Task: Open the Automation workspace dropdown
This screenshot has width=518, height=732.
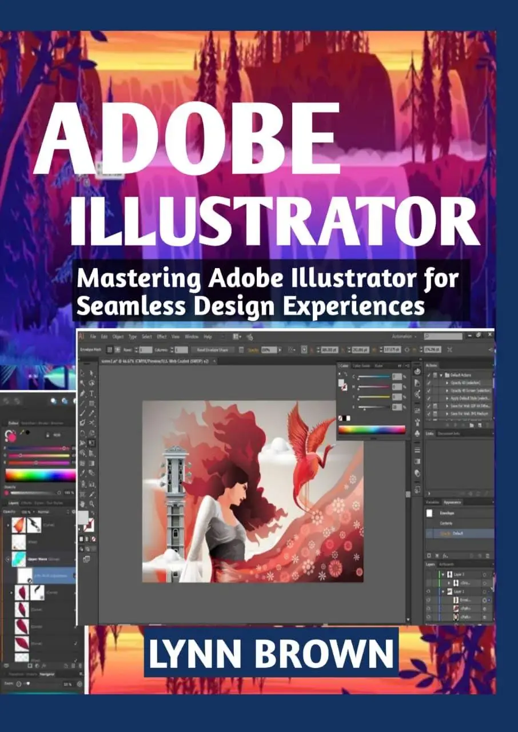Action: (404, 337)
